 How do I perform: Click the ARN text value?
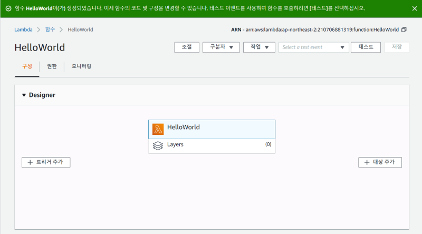coord(322,30)
